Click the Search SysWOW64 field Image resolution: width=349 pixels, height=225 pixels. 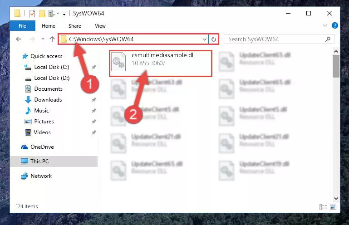[x=279, y=39]
